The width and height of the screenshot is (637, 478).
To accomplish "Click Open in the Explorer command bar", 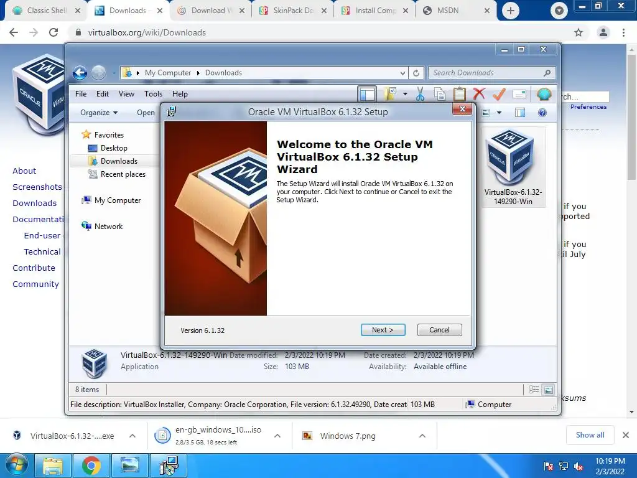I will (146, 113).
